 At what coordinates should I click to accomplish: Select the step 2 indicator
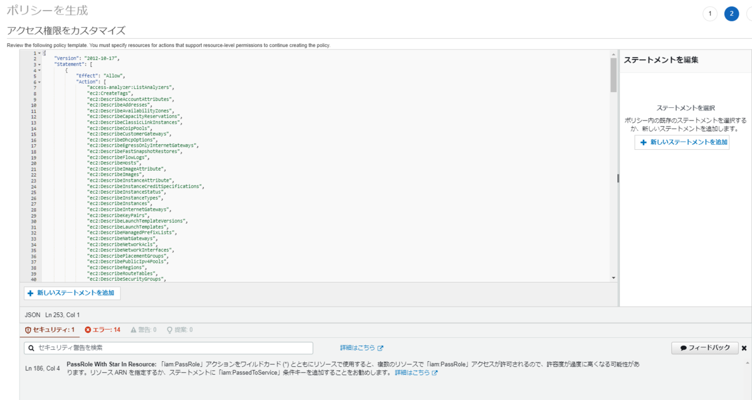(x=731, y=14)
